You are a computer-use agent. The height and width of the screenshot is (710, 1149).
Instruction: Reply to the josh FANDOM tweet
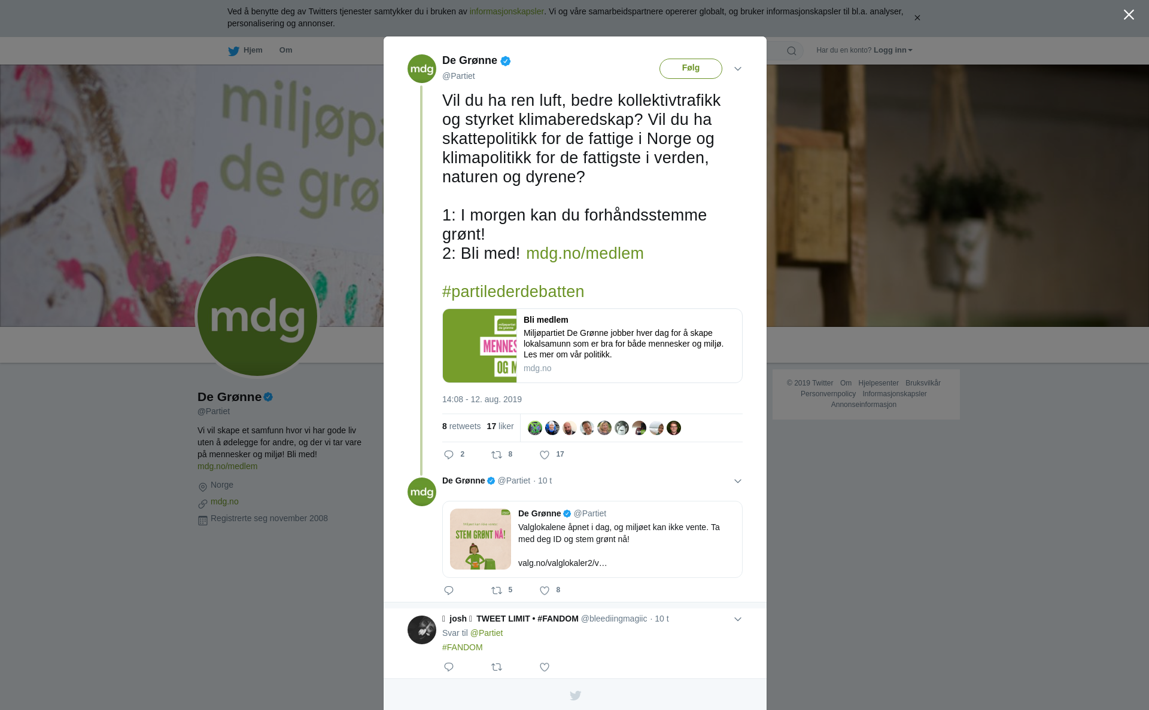pos(449,667)
